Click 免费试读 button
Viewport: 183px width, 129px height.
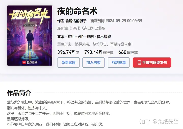coord(68,62)
